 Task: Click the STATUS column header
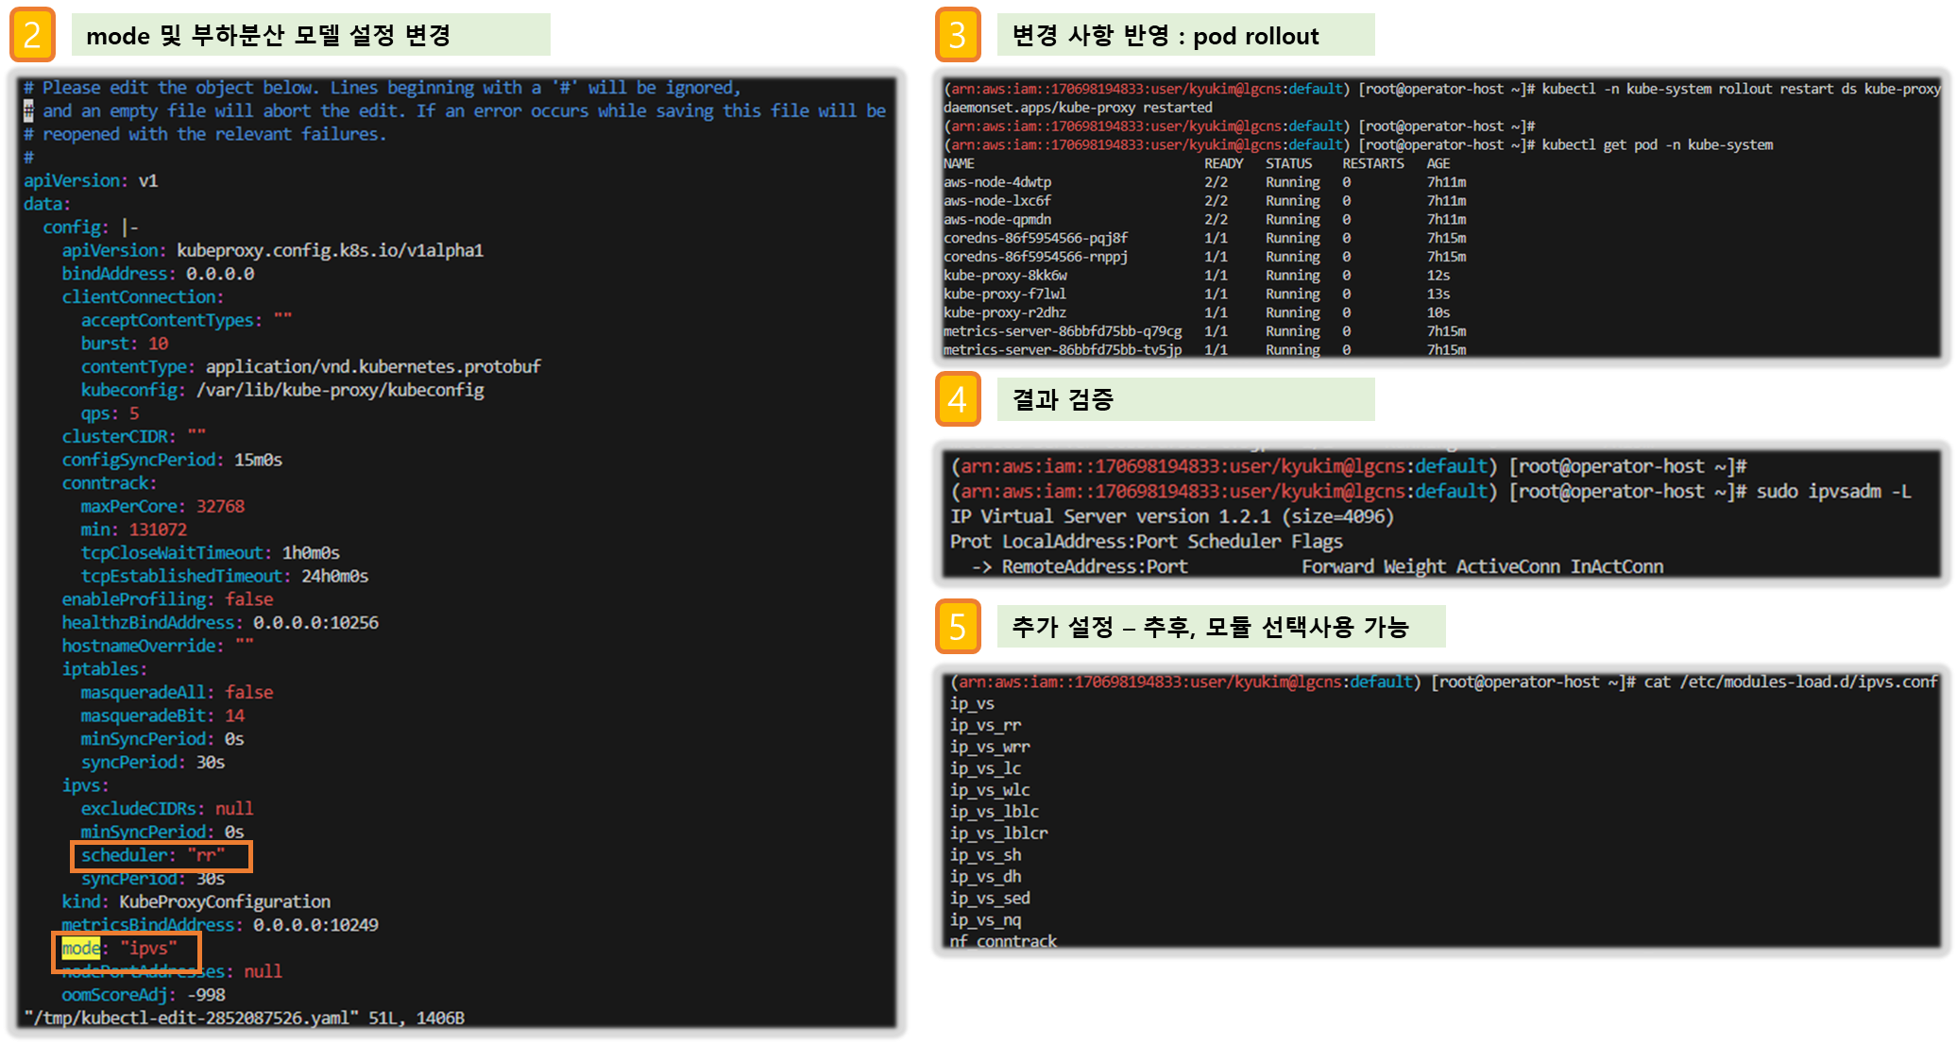click(x=1288, y=163)
